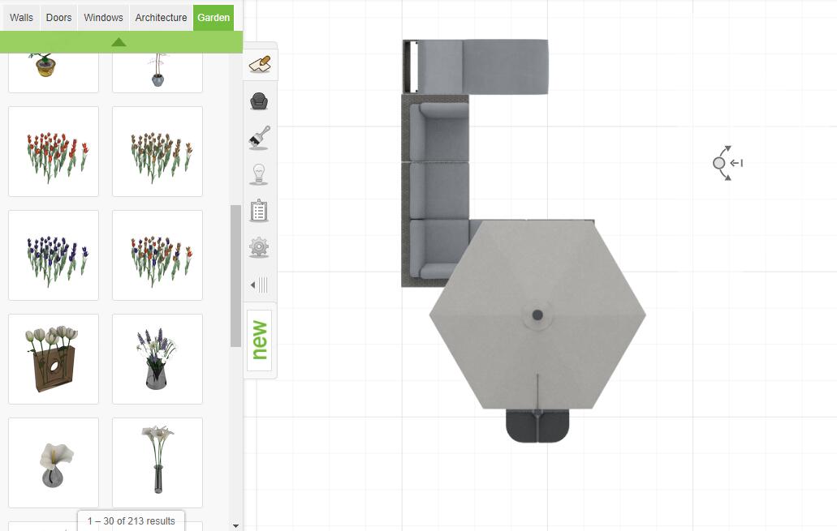The height and width of the screenshot is (531, 837).
Task: Open the furnish armchair icon
Action: point(259,101)
